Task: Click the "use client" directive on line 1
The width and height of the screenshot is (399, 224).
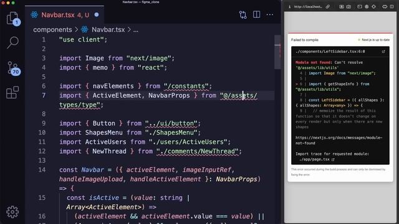Action: click(82, 40)
